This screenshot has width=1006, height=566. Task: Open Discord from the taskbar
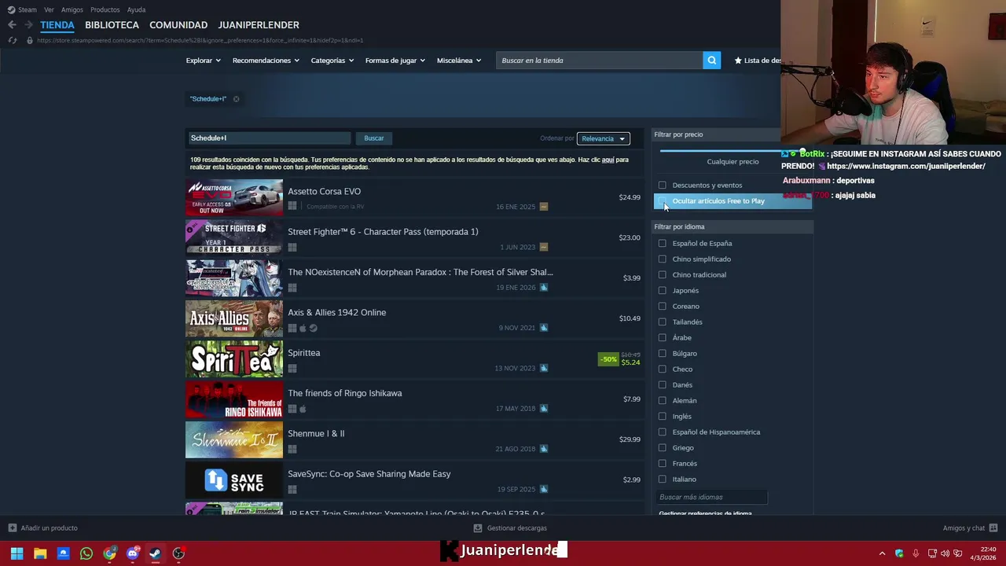click(x=133, y=553)
